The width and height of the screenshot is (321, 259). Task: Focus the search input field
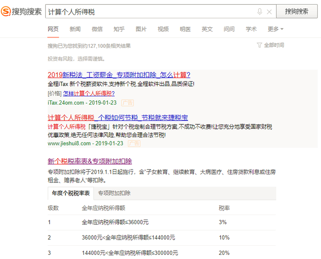(150, 11)
